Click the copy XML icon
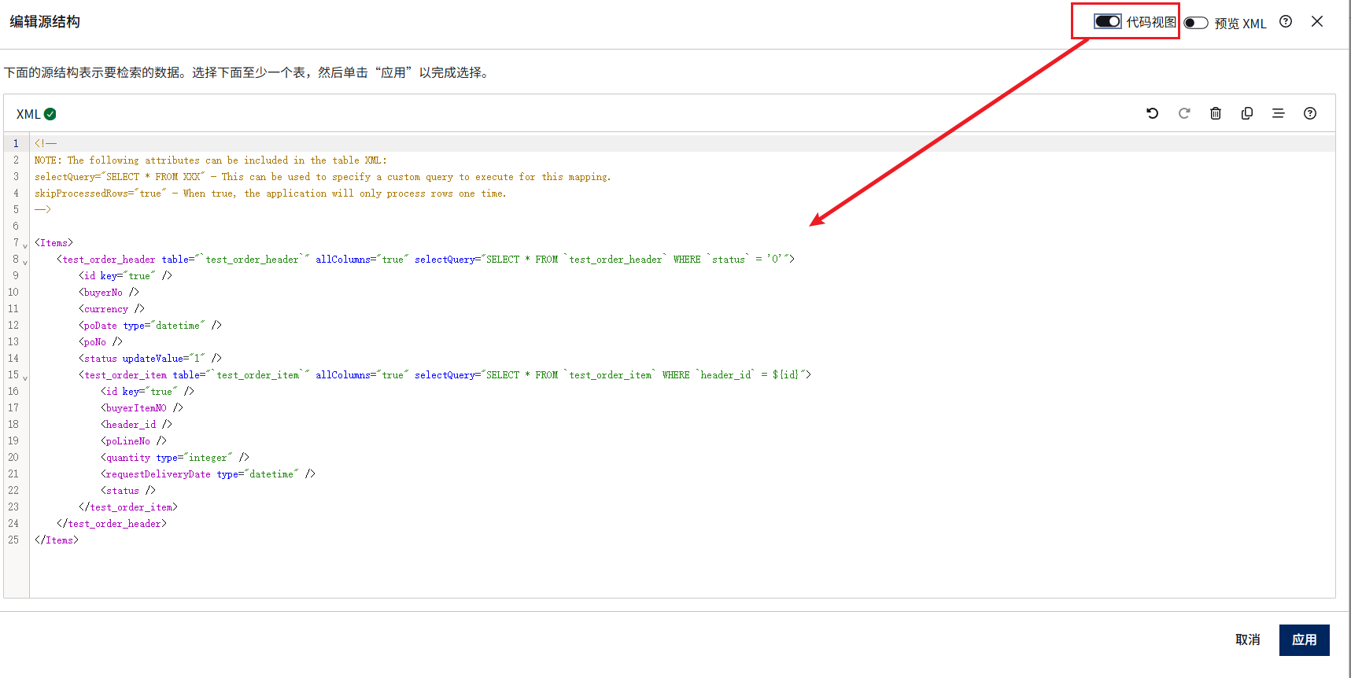Screen dimensions: 1351x678 pyautogui.click(x=1247, y=113)
